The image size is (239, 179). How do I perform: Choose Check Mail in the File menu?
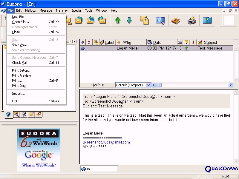coord(36,63)
